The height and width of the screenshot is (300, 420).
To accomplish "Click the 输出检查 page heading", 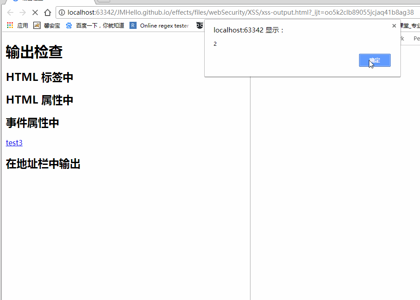I will click(x=34, y=52).
